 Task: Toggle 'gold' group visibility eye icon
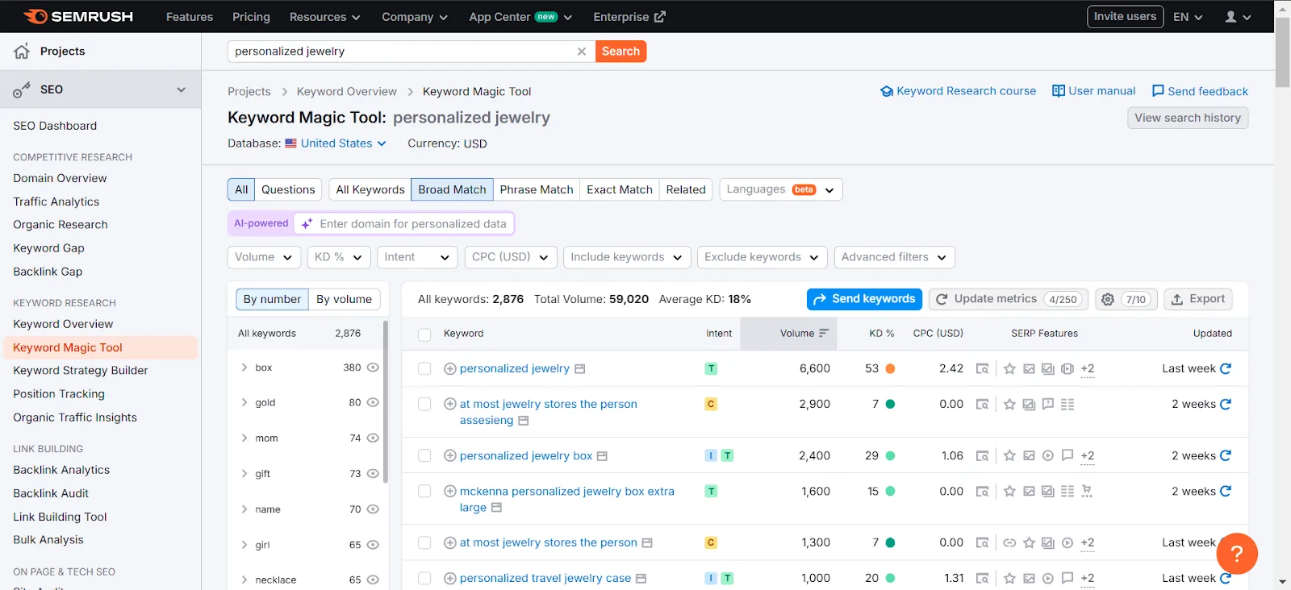373,402
